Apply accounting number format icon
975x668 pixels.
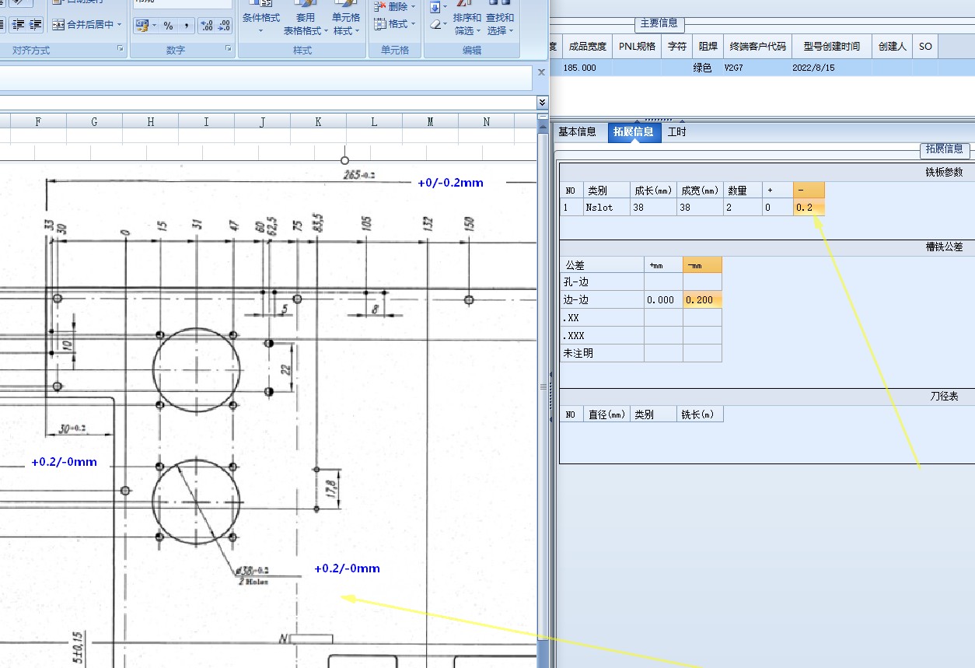142,26
